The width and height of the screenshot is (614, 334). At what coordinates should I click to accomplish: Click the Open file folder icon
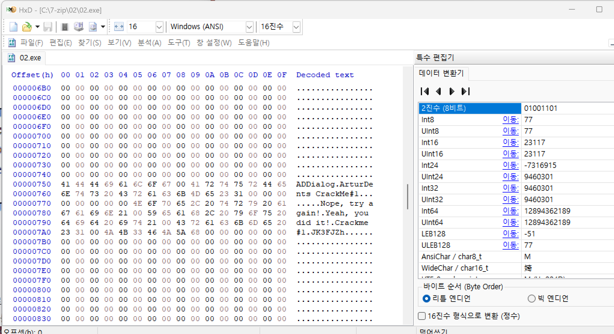[27, 27]
